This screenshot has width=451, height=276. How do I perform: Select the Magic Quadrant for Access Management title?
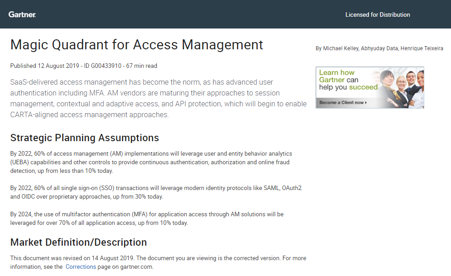tap(137, 44)
